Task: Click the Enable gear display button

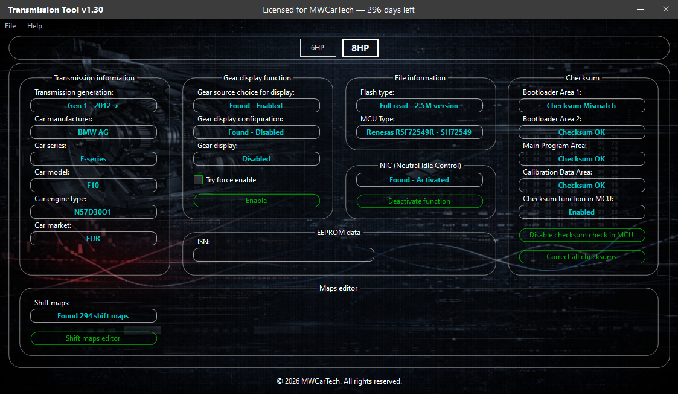Action: click(x=257, y=201)
